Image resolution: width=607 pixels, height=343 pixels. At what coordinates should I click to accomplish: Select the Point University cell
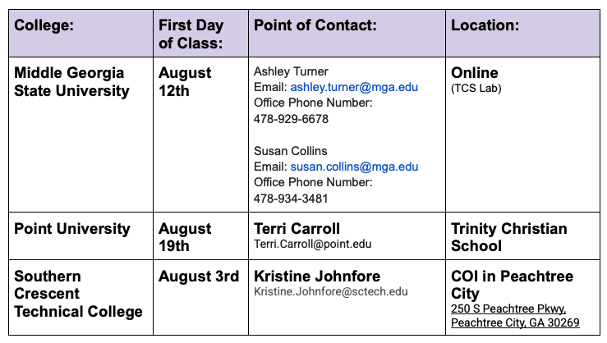81,236
